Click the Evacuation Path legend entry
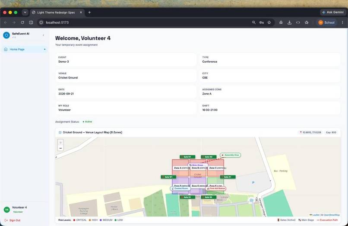 (327, 220)
